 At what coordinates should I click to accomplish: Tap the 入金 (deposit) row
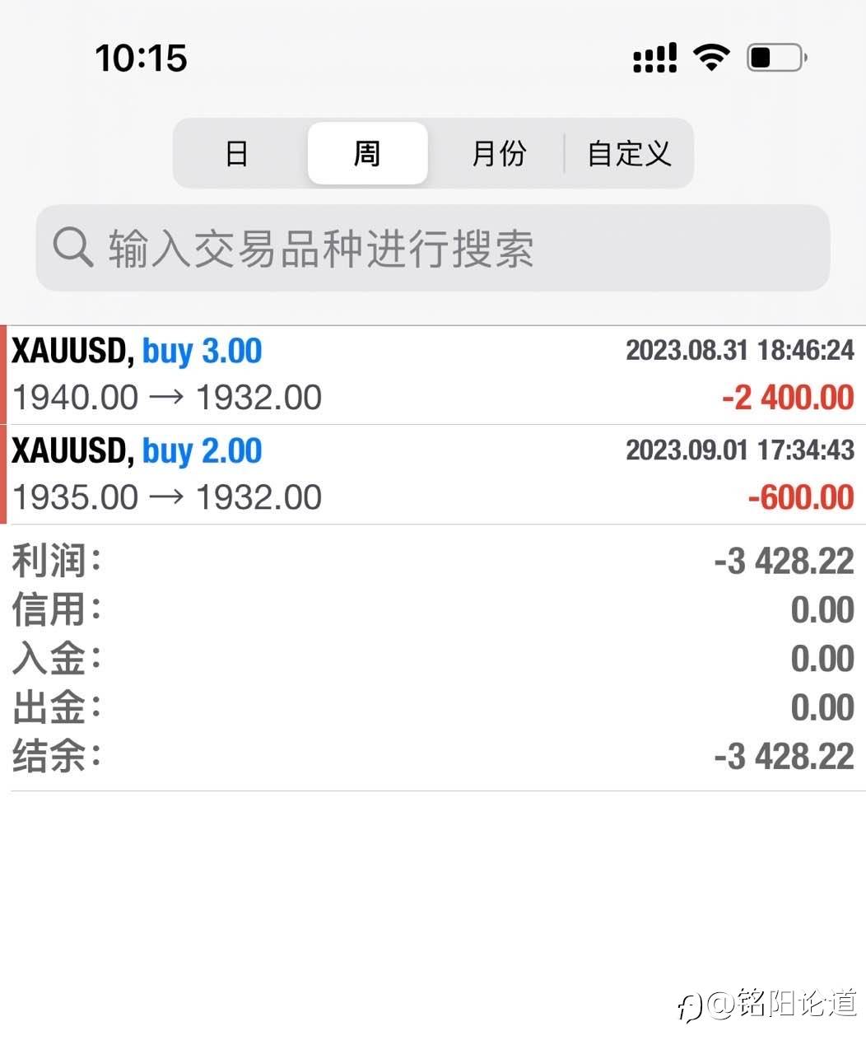click(433, 659)
